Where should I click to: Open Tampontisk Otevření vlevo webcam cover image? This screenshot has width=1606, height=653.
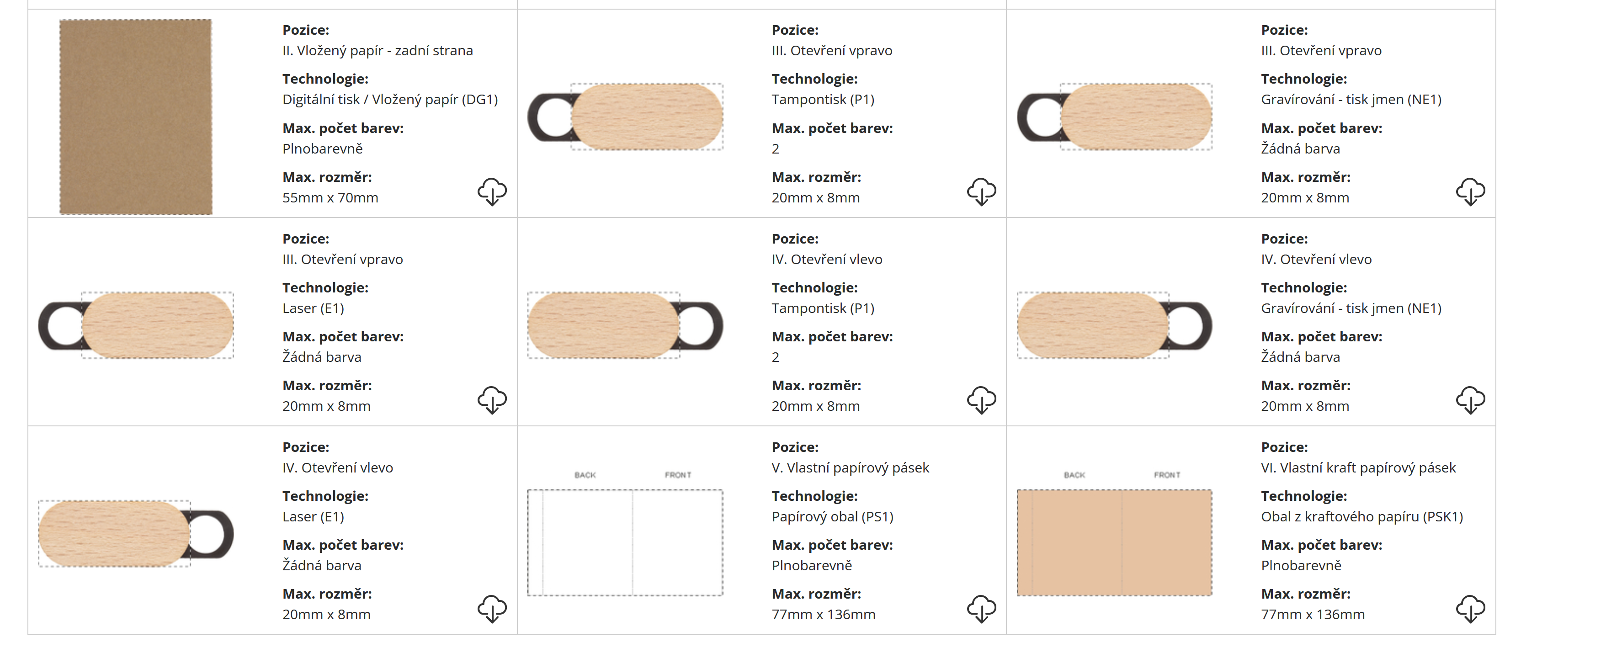[x=625, y=325]
